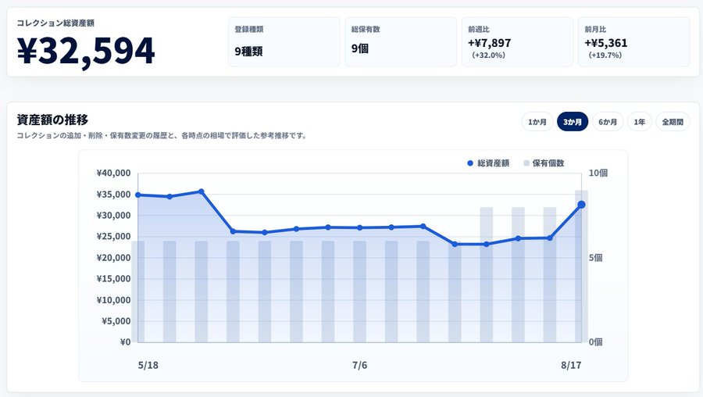
Task: Click the (+19.7%) percentage text
Action: coord(605,55)
